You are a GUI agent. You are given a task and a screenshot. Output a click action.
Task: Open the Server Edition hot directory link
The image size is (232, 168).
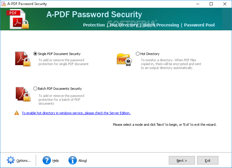[76, 113]
